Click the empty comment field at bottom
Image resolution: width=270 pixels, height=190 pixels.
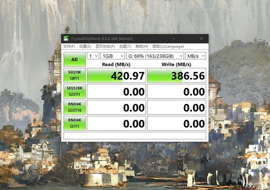[135, 136]
